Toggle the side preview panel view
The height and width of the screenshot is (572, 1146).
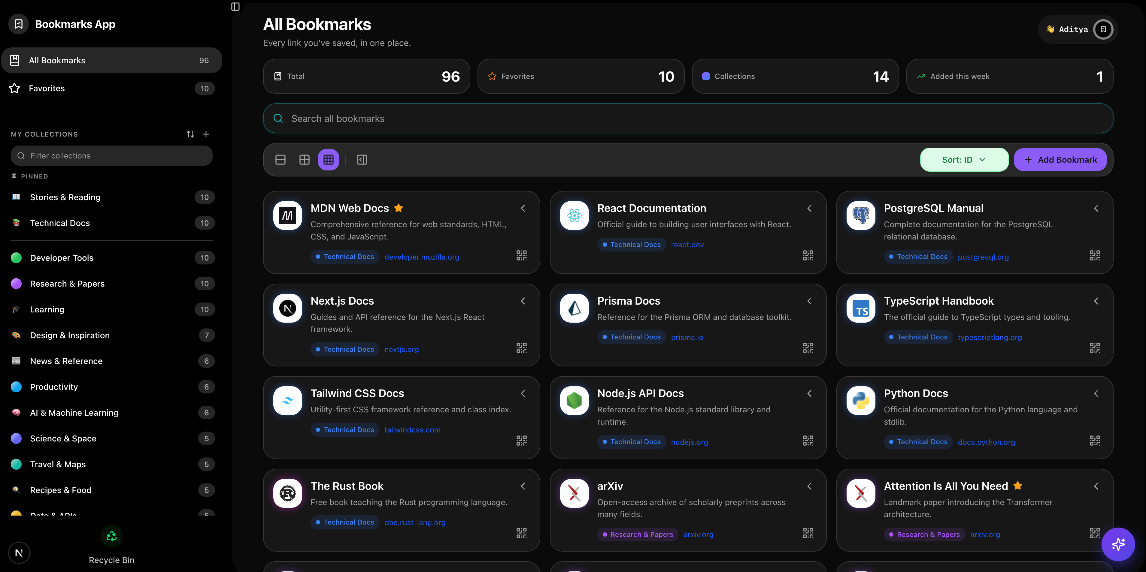pos(362,160)
